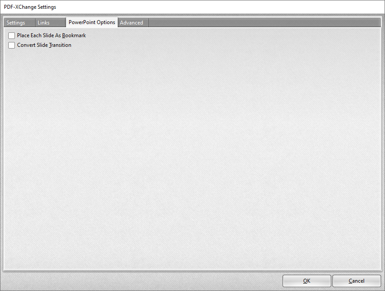385x291 pixels.
Task: View link-related settings via the Links tab
Action: click(x=43, y=22)
